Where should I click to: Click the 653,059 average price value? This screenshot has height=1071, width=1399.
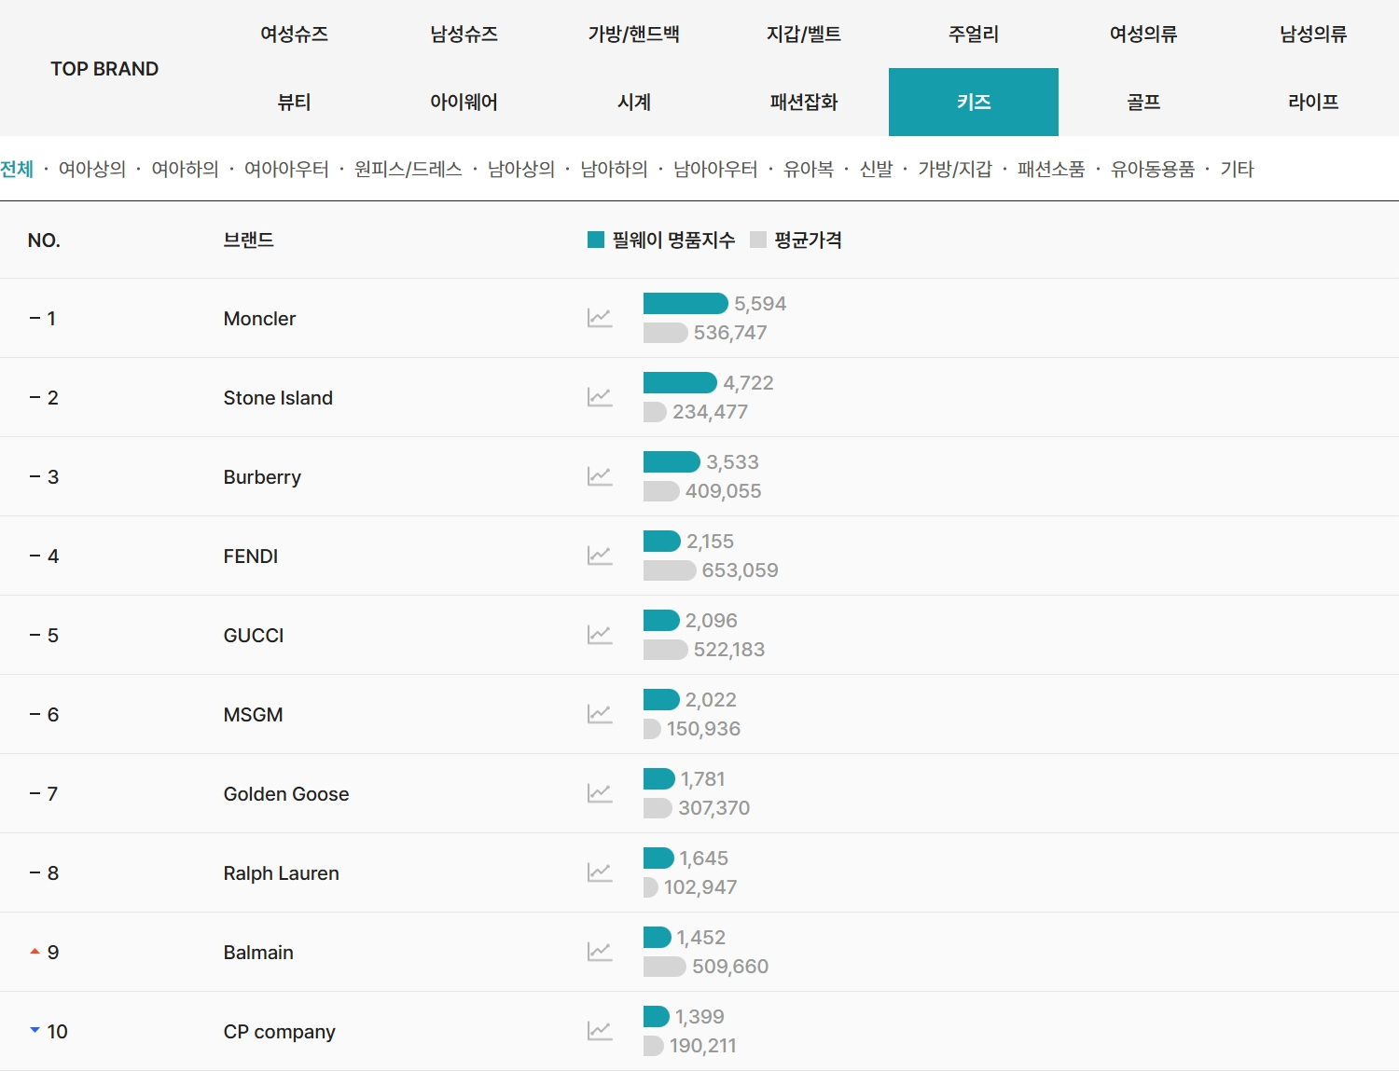[x=740, y=570]
